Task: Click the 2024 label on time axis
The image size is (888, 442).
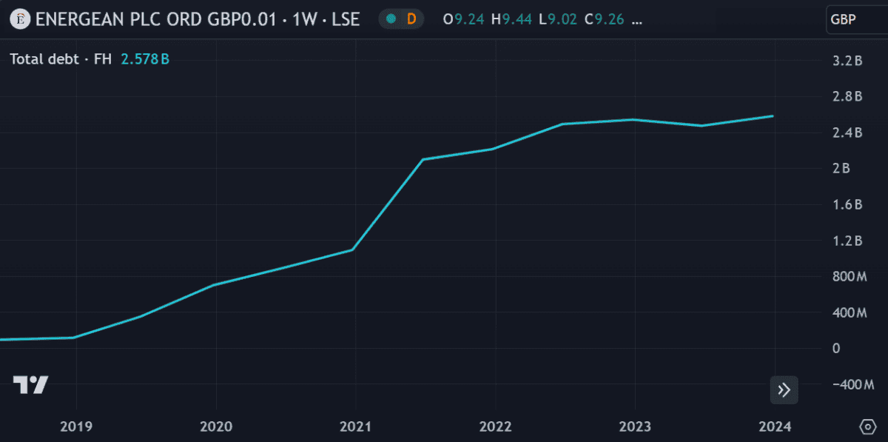Action: click(775, 427)
